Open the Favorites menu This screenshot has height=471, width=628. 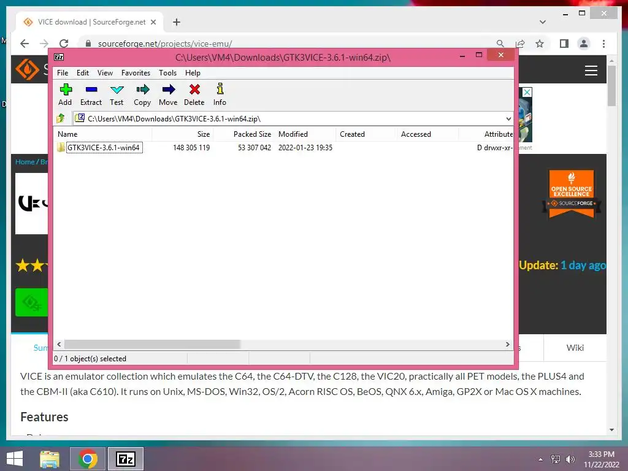(136, 73)
